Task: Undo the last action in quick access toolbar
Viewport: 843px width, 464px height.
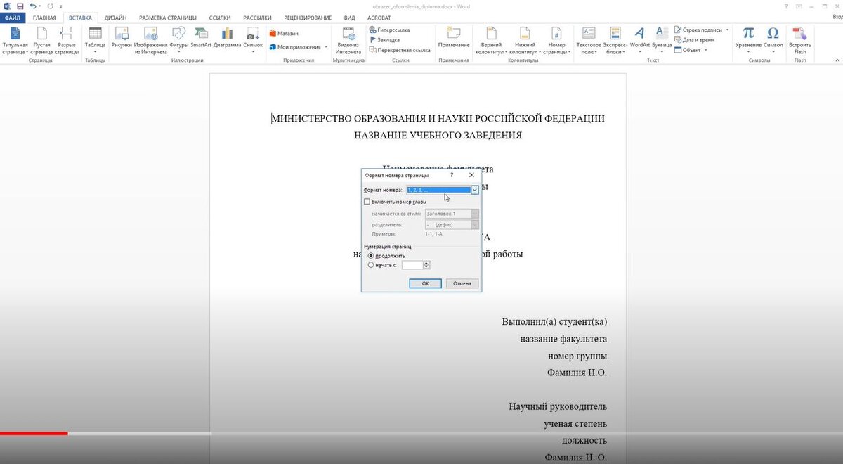Action: coord(32,6)
